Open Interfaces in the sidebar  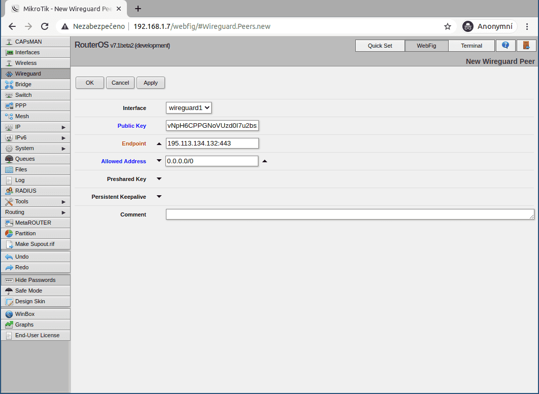point(36,52)
